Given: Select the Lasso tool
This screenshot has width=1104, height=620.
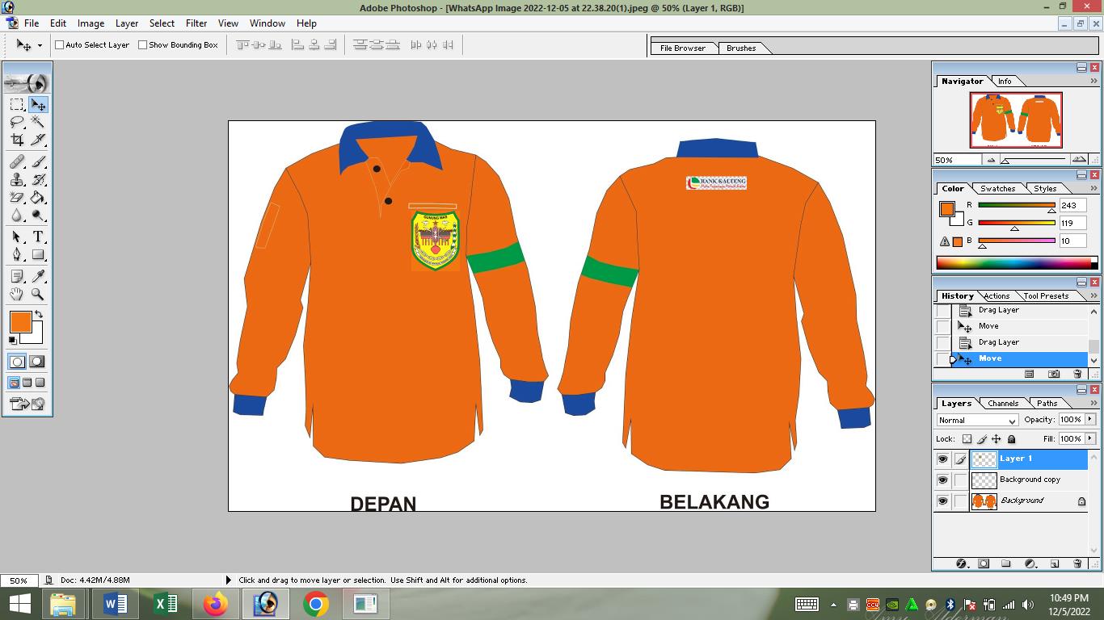Looking at the screenshot, I should (x=17, y=122).
